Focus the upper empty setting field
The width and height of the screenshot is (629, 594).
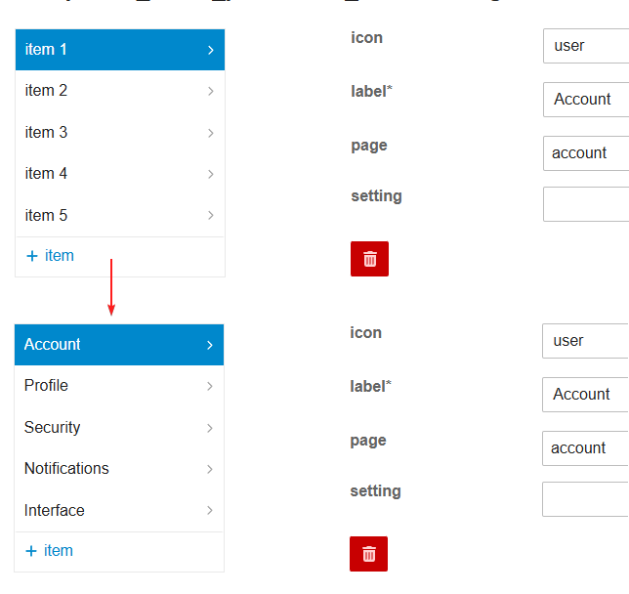coord(586,204)
